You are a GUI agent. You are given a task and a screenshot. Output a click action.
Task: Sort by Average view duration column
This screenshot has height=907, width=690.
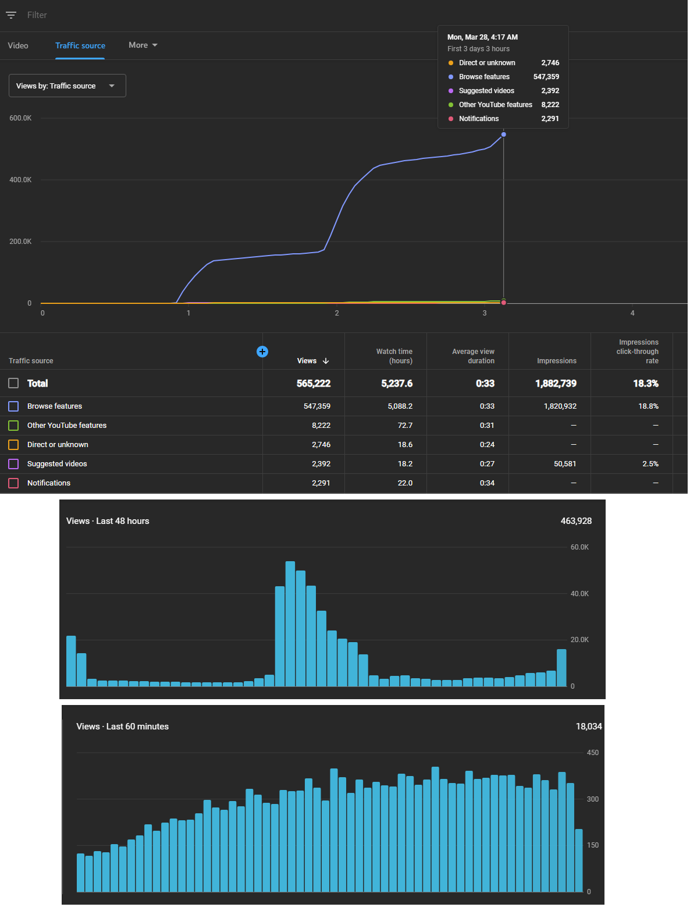[473, 356]
